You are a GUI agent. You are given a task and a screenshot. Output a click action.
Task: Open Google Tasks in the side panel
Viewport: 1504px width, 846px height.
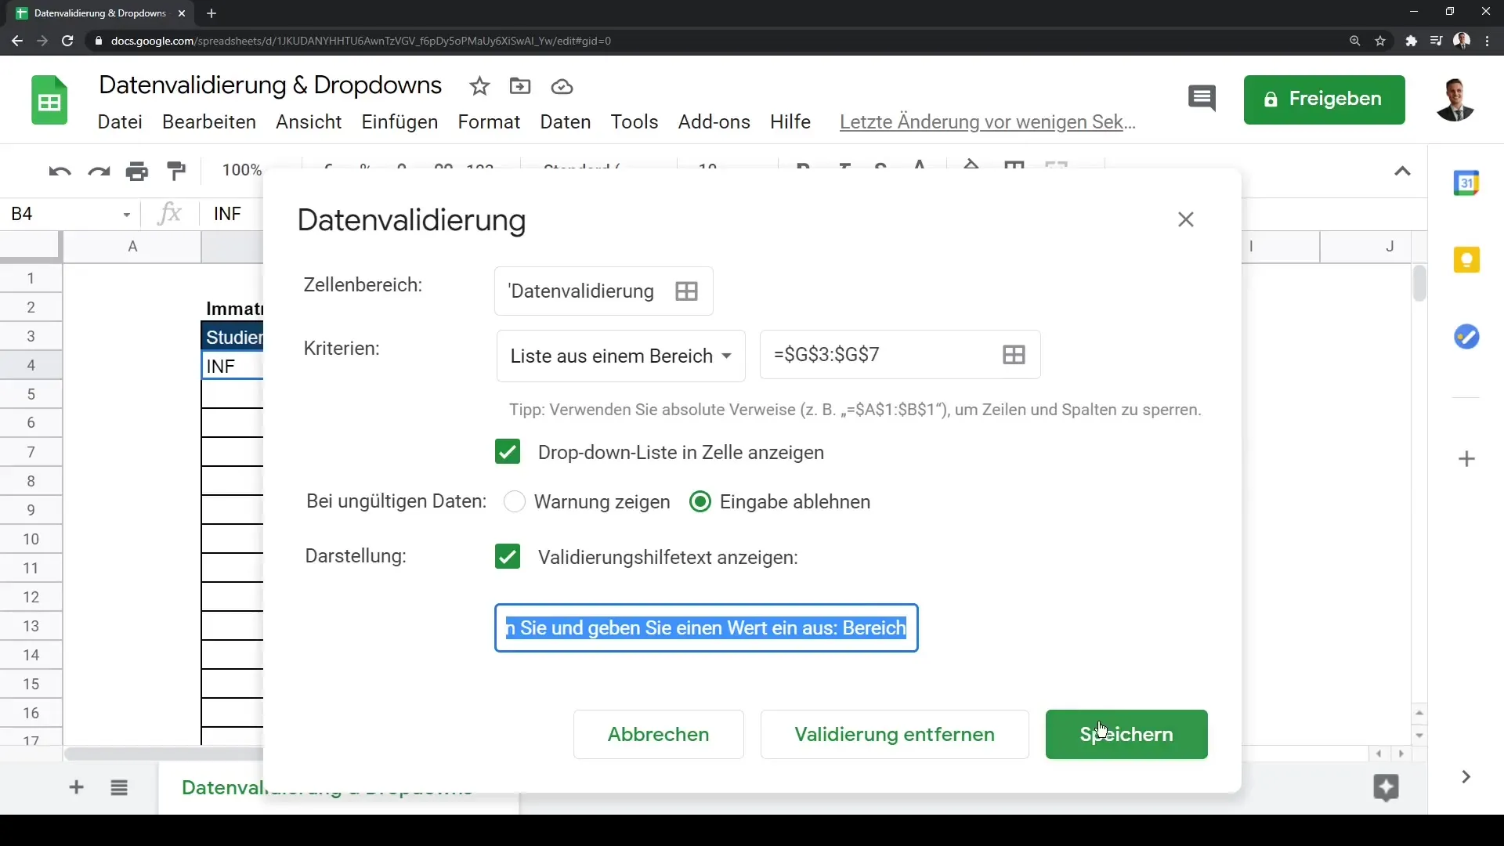[x=1466, y=337]
